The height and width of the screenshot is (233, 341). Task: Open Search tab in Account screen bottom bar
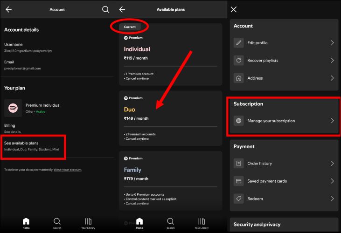[x=57, y=223]
